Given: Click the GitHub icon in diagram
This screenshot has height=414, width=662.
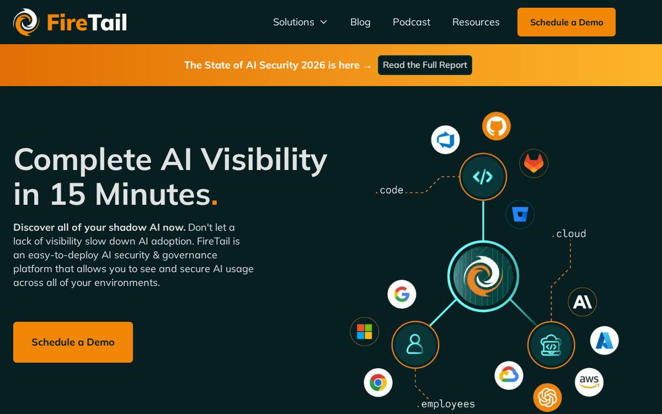Looking at the screenshot, I should point(496,126).
